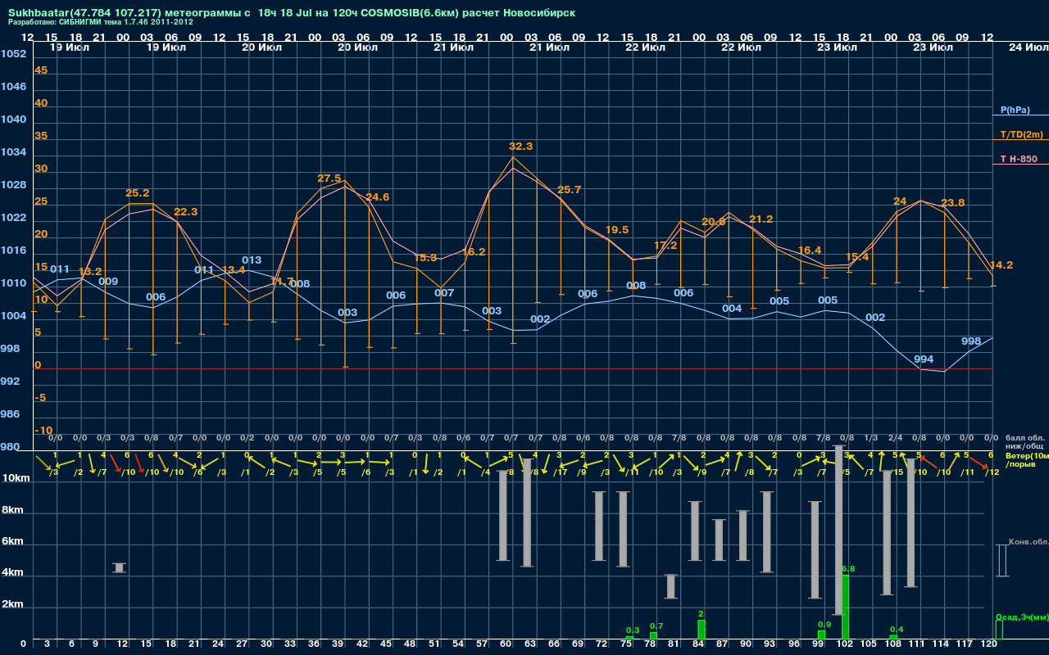
Task: Click the 17.2 temperature value
Action: pyautogui.click(x=665, y=246)
